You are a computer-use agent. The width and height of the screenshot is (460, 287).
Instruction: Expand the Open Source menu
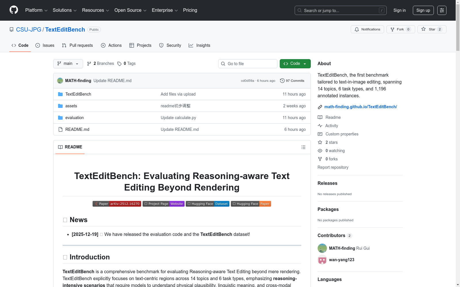pyautogui.click(x=131, y=10)
